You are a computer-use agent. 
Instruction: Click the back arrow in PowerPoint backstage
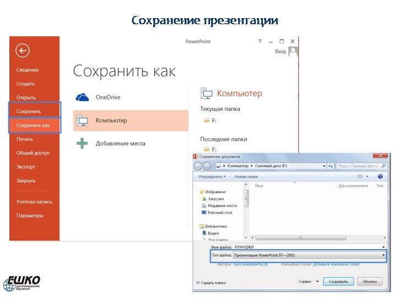click(23, 51)
